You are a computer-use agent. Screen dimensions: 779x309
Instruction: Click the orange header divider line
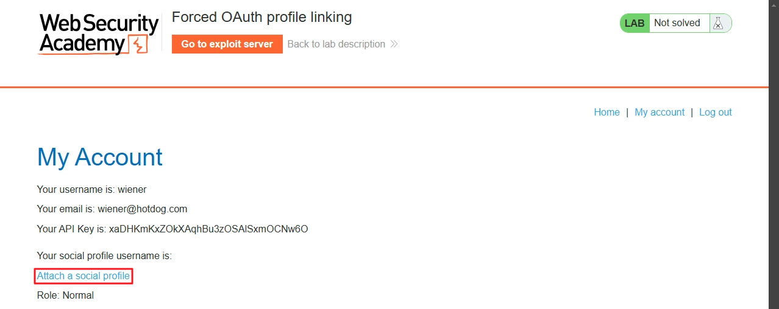pyautogui.click(x=384, y=87)
